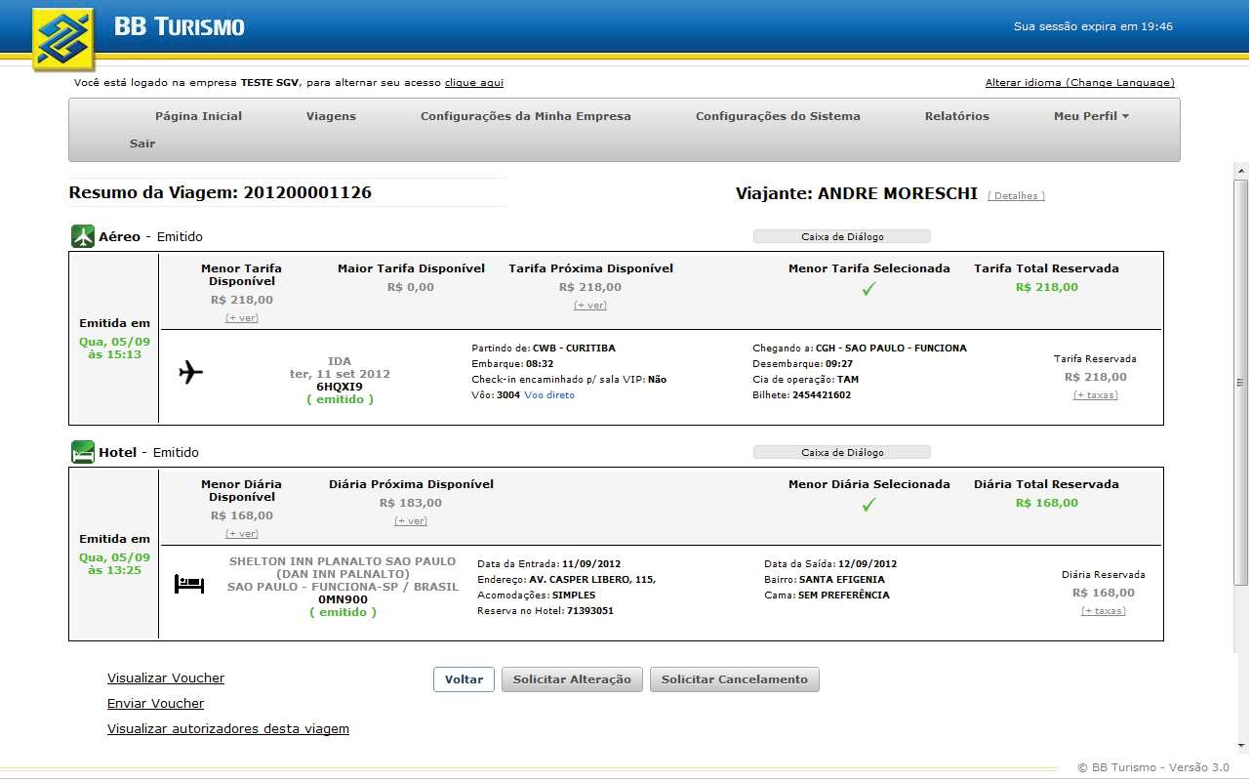Click Diária Total Reservada value R$ 168,00
Image resolution: width=1251 pixels, height=781 pixels.
[1047, 503]
